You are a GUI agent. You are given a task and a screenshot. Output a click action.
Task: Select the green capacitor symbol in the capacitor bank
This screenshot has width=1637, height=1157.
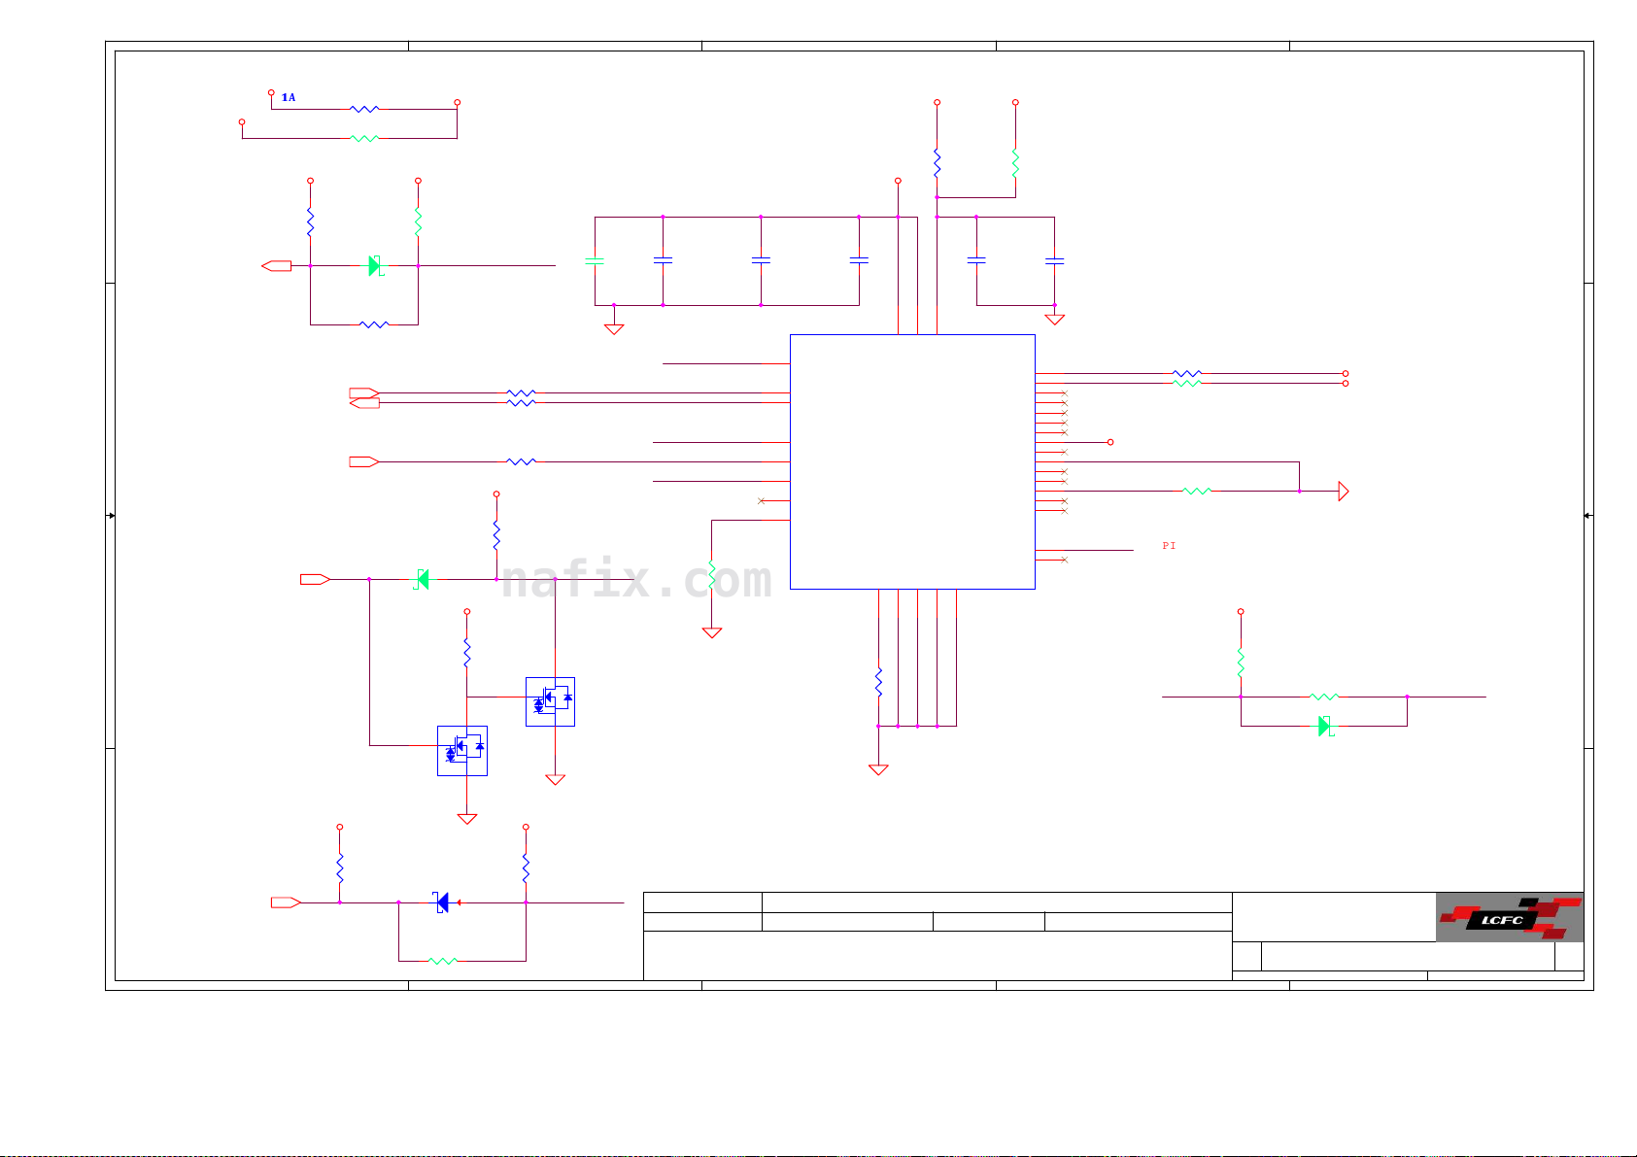[x=595, y=260]
